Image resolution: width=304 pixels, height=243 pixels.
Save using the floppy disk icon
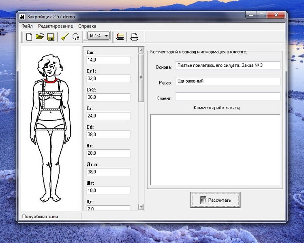(51, 37)
